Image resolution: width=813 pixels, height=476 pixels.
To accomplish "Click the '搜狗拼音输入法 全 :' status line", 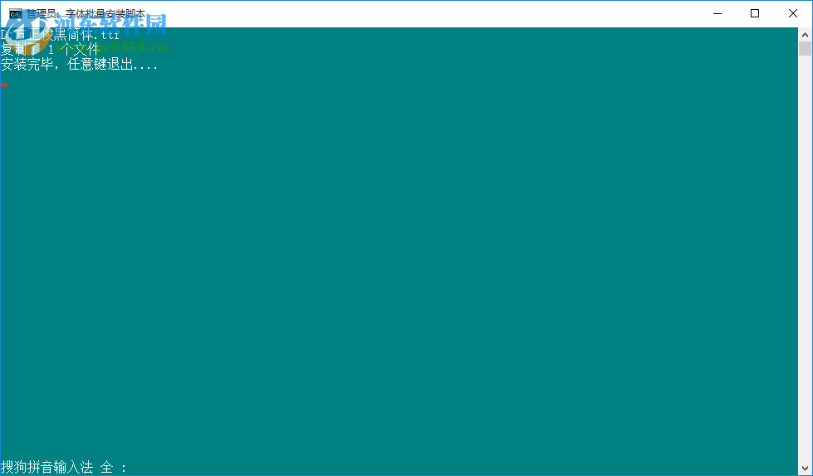I will click(x=64, y=467).
